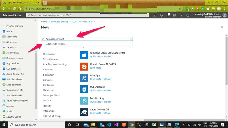Open Storage accounts in the sidebar
Image resolution: width=228 pixels, height=128 pixels.
pyautogui.click(x=13, y=90)
